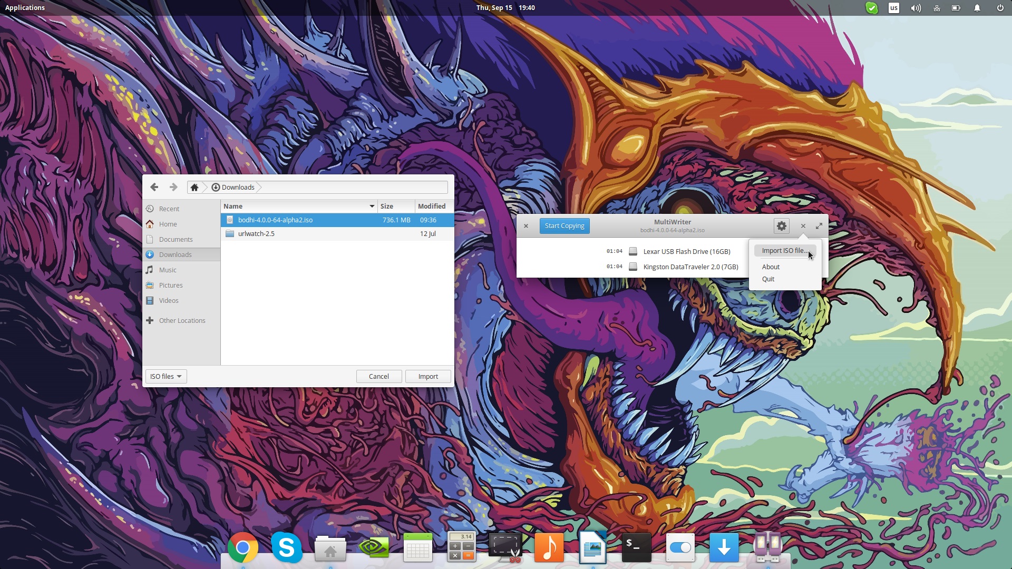The width and height of the screenshot is (1012, 569).
Task: Open the network indicator
Action: tap(937, 8)
